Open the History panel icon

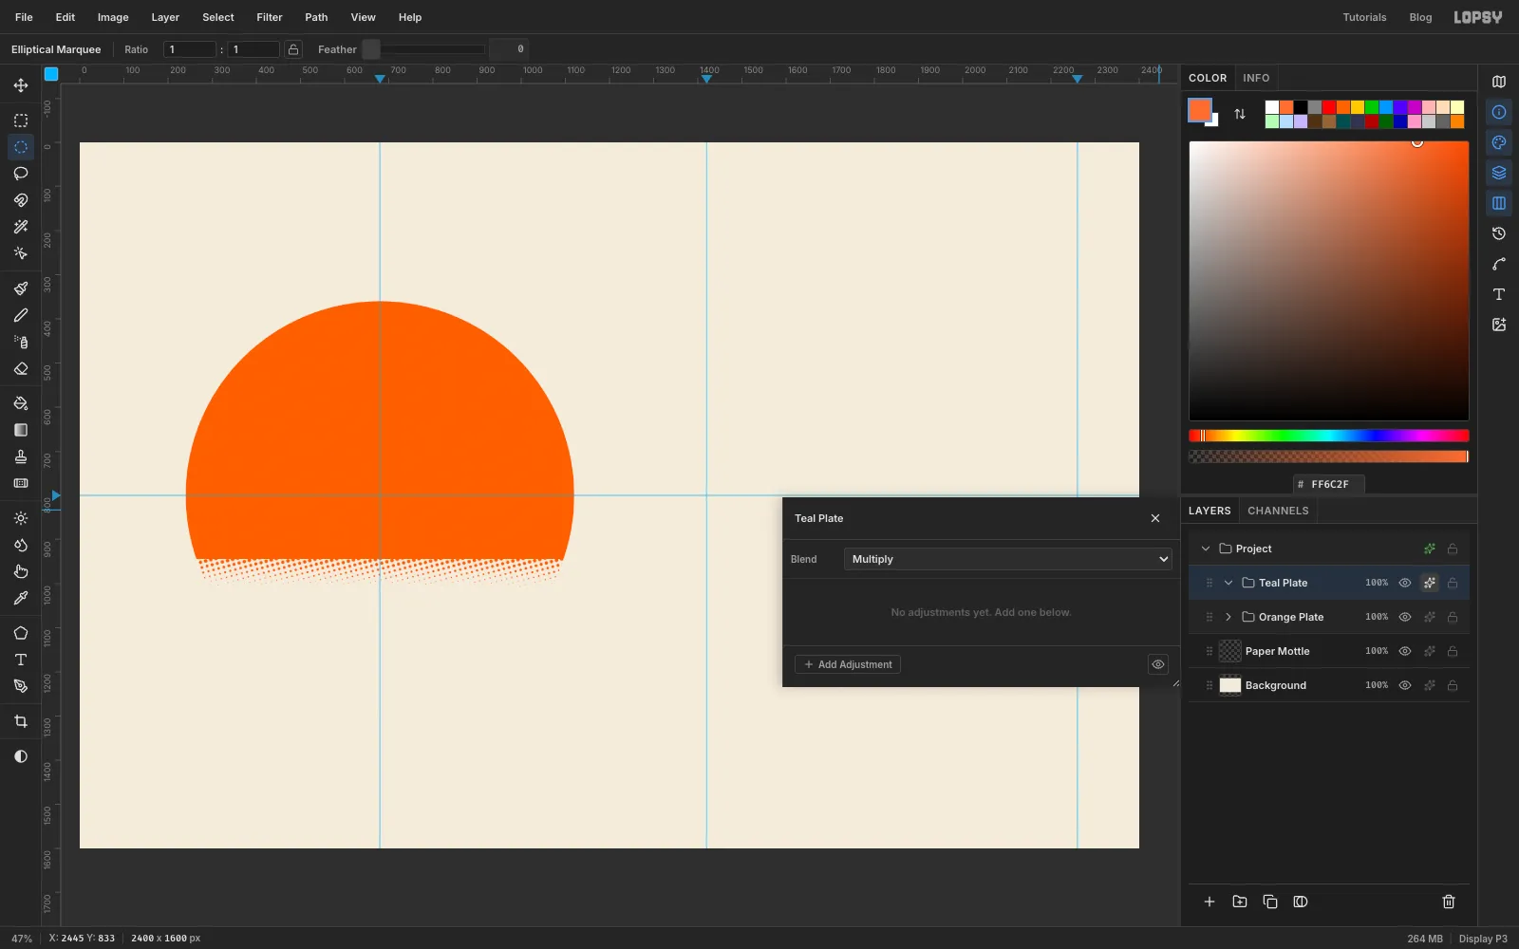pyautogui.click(x=1499, y=233)
